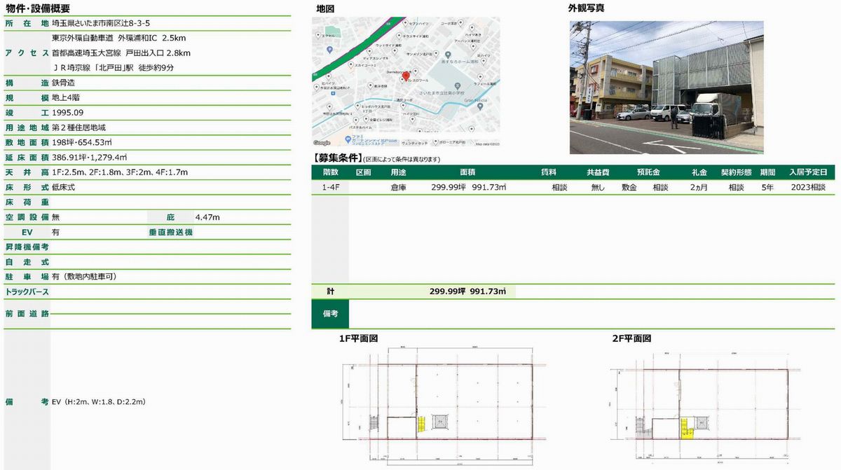Click the 計 total row label

tap(330, 291)
